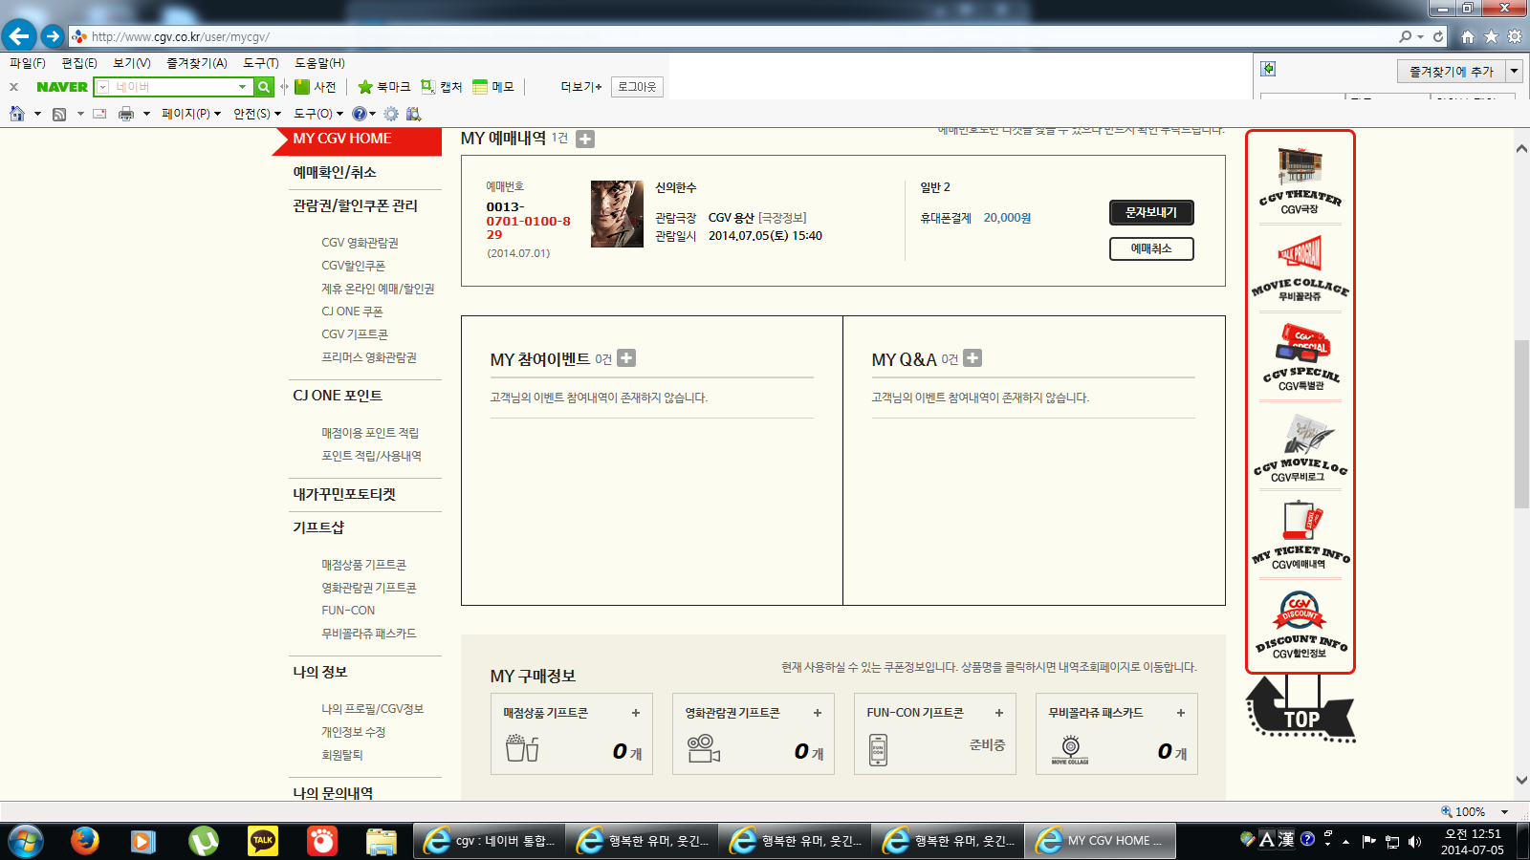This screenshot has width=1530, height=860.
Task: Click the 신의한수 movie poster thumbnail
Action: (x=617, y=214)
